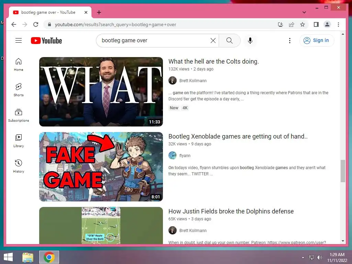This screenshot has width=352, height=264.
Task: Click Brett Kollmann avatar under Justin Fields video
Action: [173, 231]
